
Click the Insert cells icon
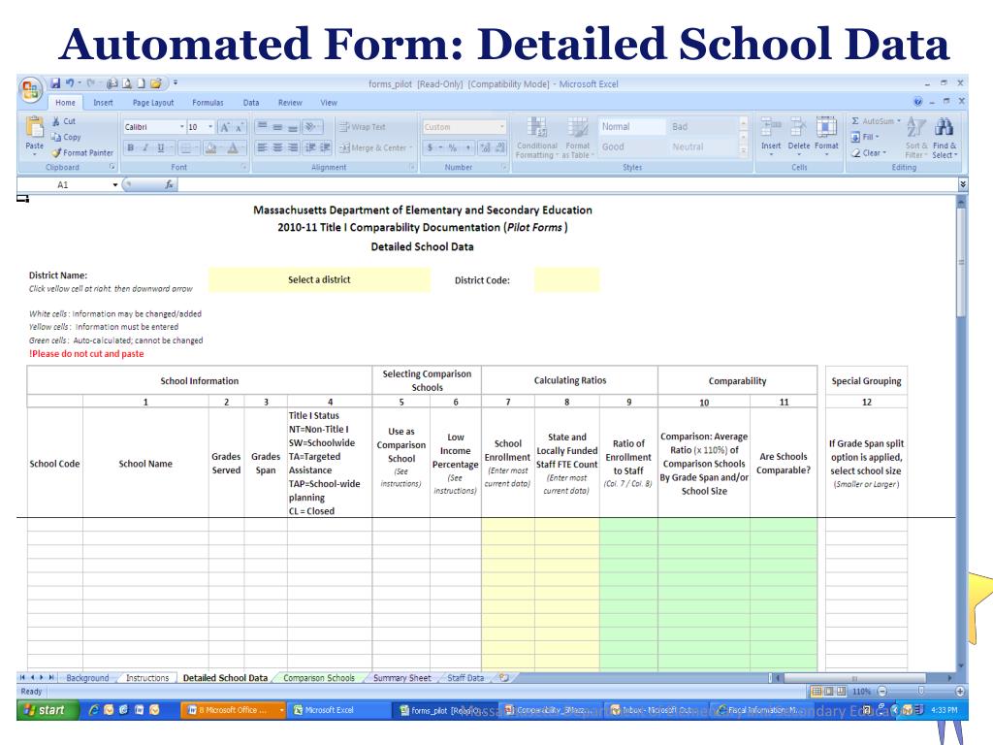(x=771, y=127)
